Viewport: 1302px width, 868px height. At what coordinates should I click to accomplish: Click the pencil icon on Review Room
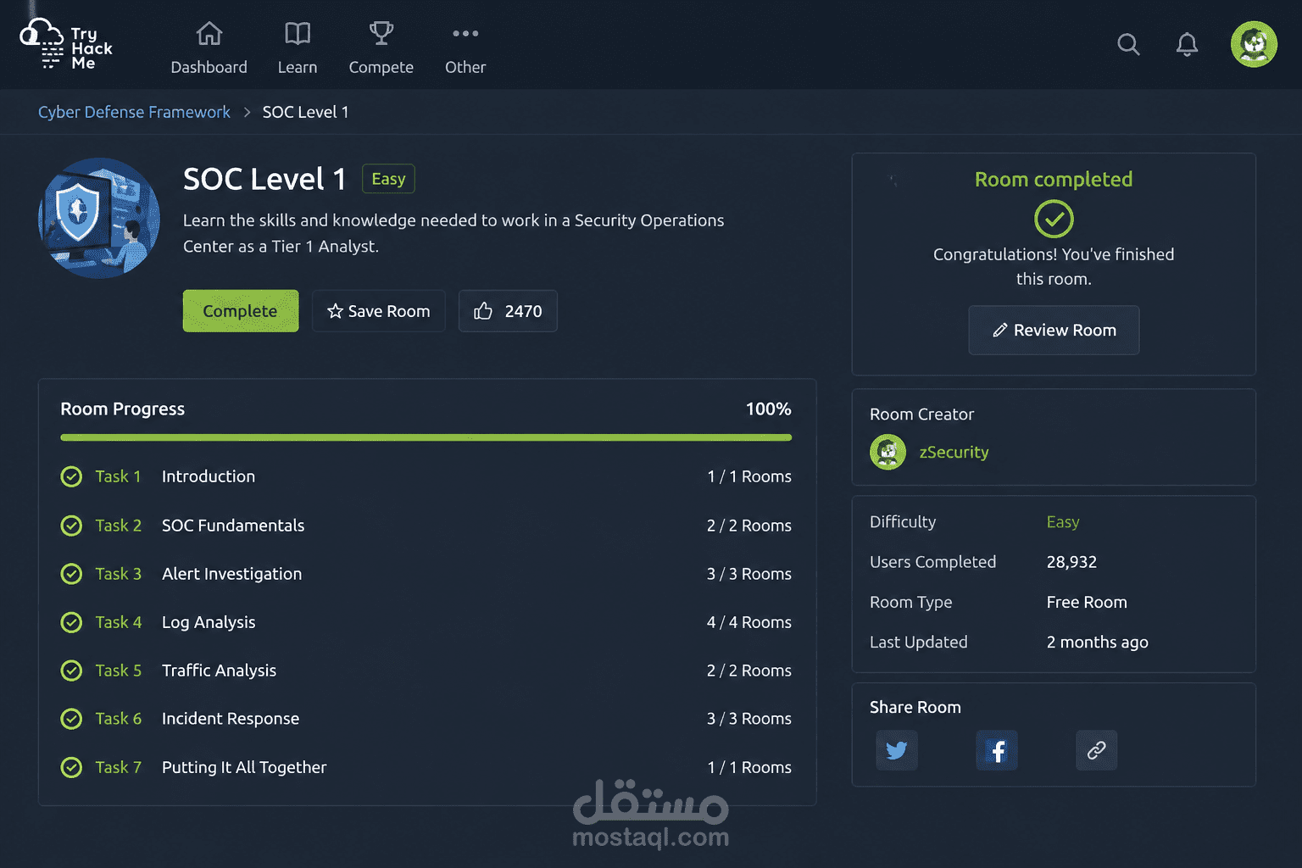(x=1000, y=330)
